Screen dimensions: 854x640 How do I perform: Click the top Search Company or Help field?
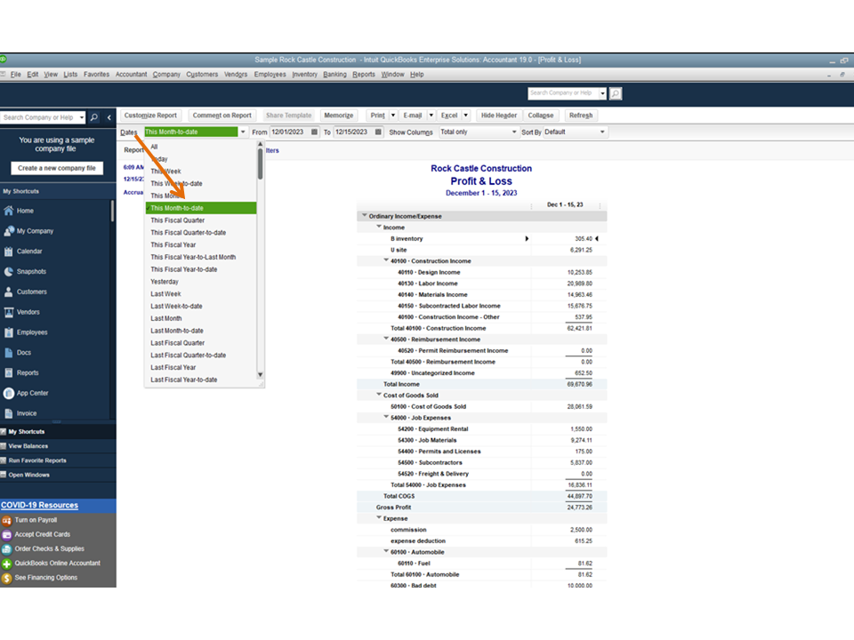pos(563,93)
